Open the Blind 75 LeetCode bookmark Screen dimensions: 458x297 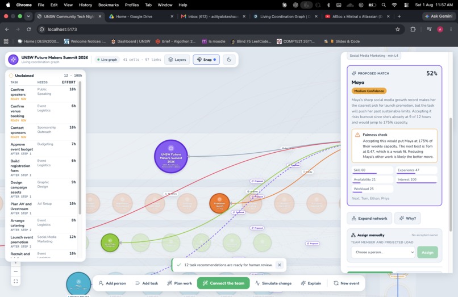click(251, 41)
